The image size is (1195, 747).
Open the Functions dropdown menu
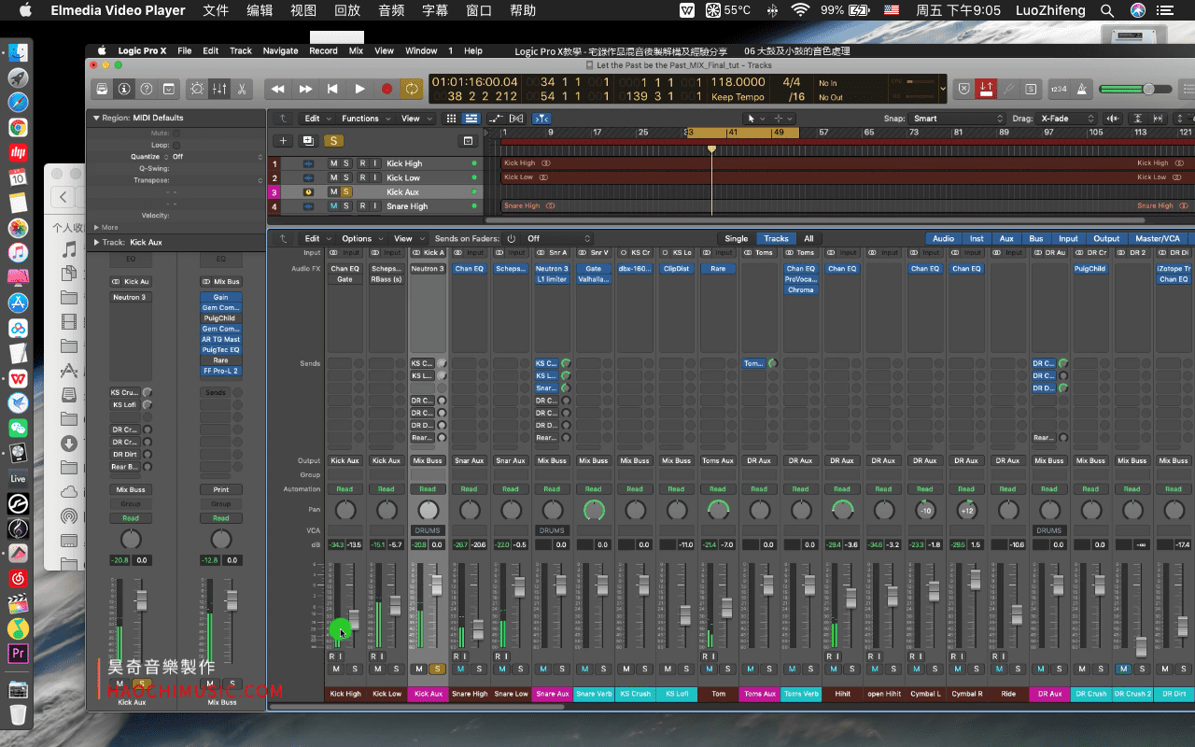point(363,119)
